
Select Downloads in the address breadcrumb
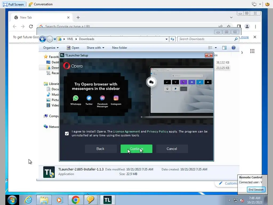coord(87,39)
